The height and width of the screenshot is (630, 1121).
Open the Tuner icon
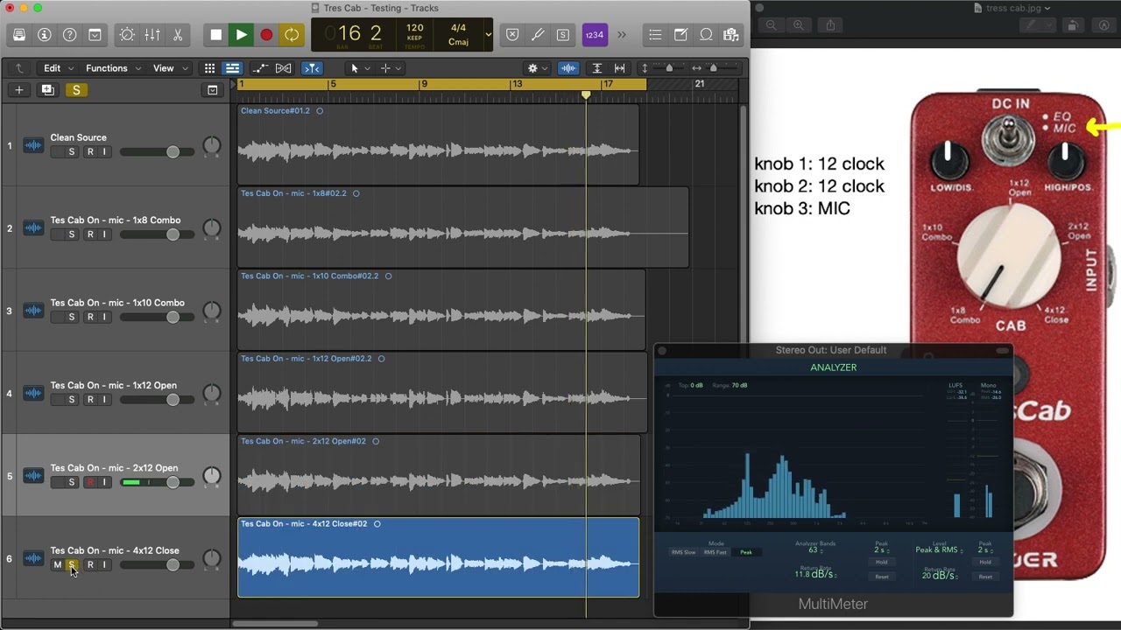tap(538, 35)
